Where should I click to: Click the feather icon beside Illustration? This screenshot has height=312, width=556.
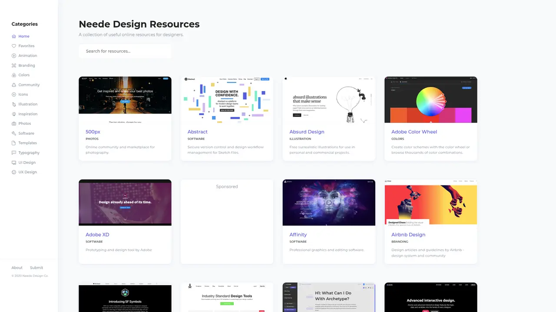[x=14, y=104]
